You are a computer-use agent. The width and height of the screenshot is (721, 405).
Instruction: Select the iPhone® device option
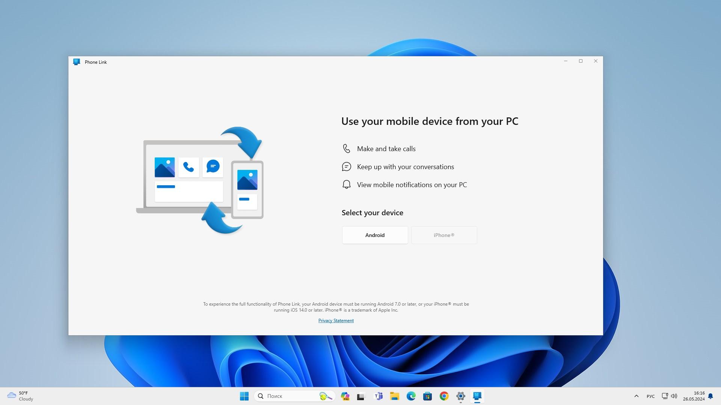point(444,235)
